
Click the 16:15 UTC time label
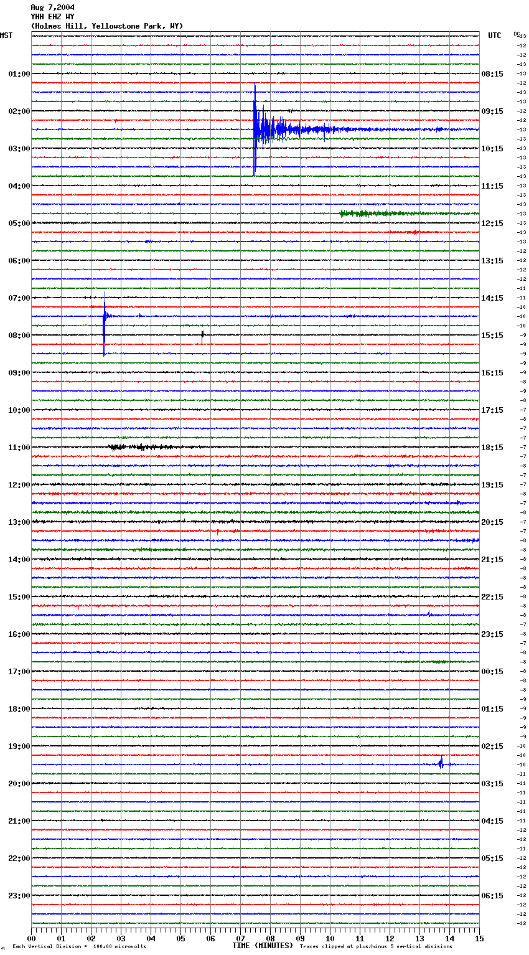492,373
